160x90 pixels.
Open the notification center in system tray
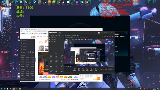158,89
